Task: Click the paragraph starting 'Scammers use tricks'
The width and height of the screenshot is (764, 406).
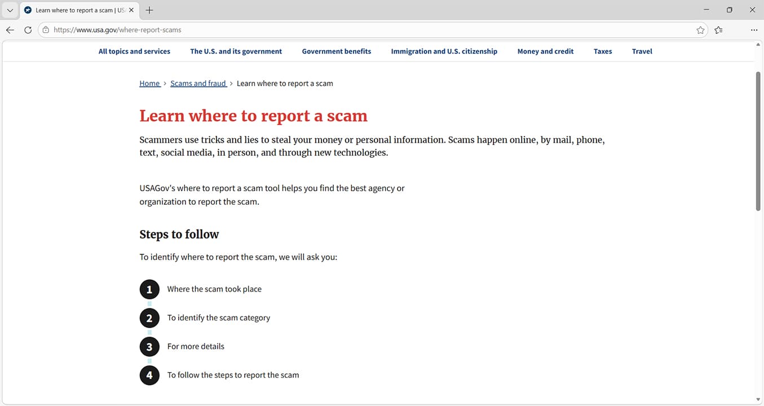Action: pos(372,146)
